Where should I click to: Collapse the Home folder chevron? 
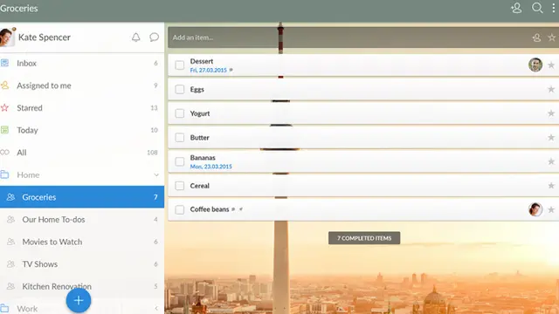coord(156,174)
